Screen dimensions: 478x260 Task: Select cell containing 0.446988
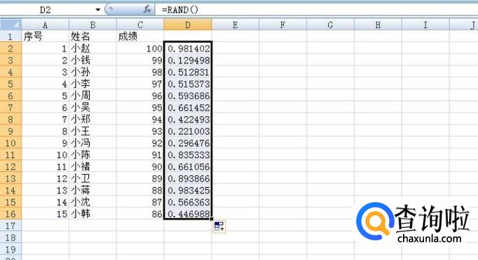(188, 214)
